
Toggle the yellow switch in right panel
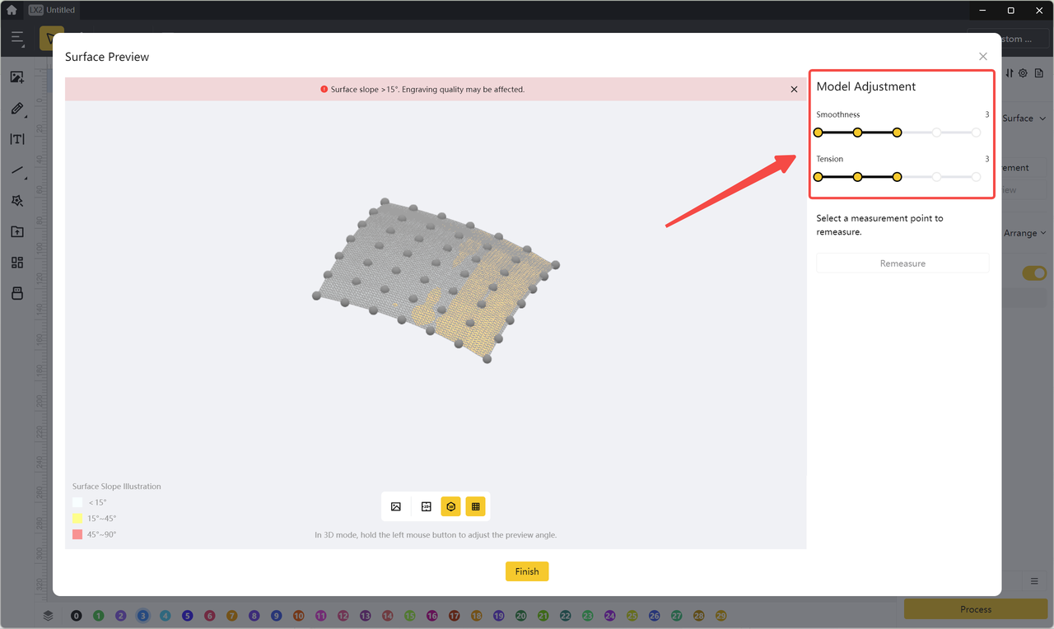[1033, 273]
